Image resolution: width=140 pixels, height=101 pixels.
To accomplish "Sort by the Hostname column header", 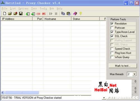I will click(x=57, y=19).
